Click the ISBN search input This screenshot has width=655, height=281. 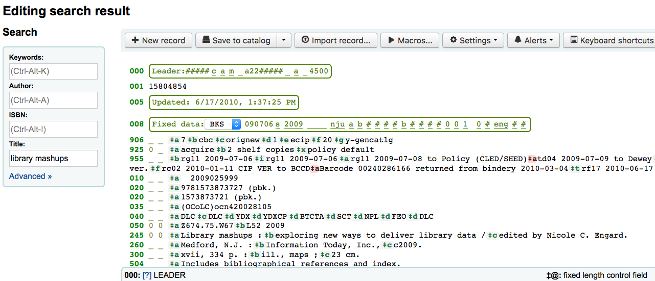(53, 129)
